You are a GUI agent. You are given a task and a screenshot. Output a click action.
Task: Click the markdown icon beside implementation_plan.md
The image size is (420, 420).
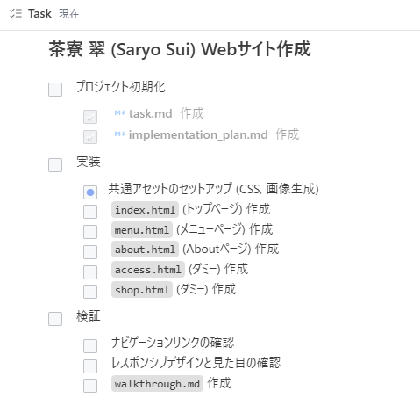[x=119, y=134]
